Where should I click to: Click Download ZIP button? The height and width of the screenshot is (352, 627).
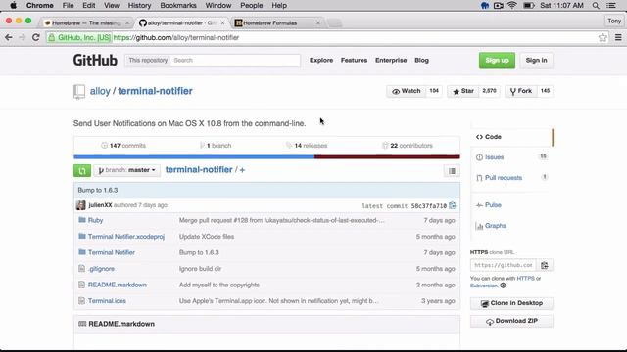tap(511, 321)
